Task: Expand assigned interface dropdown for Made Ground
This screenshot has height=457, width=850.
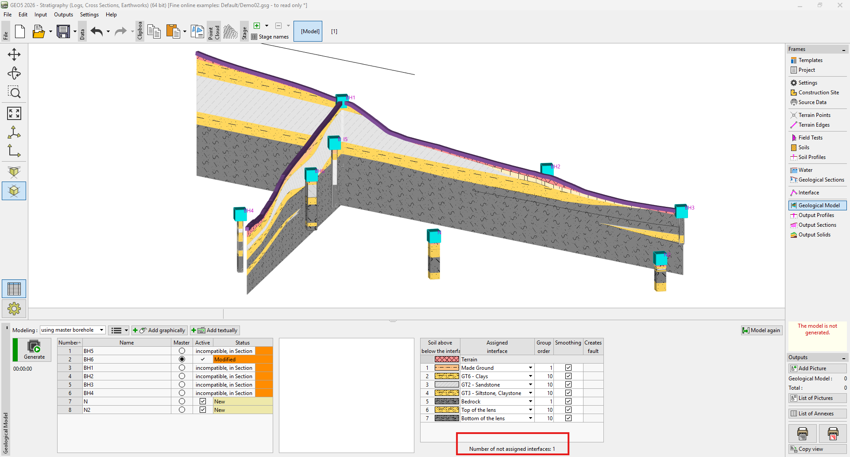Action: coord(530,368)
